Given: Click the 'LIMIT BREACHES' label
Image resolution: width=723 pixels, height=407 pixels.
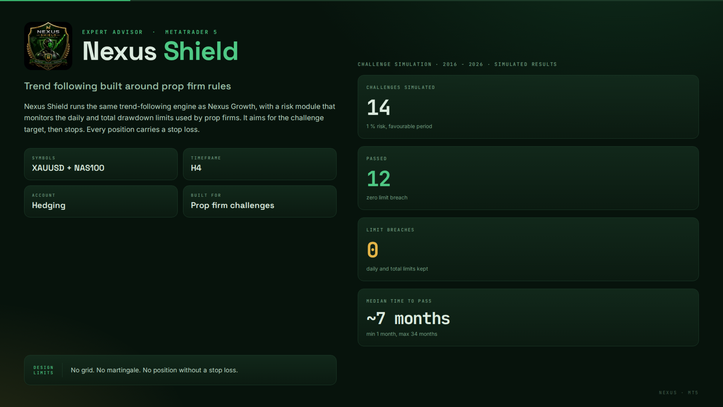Looking at the screenshot, I should point(390,230).
